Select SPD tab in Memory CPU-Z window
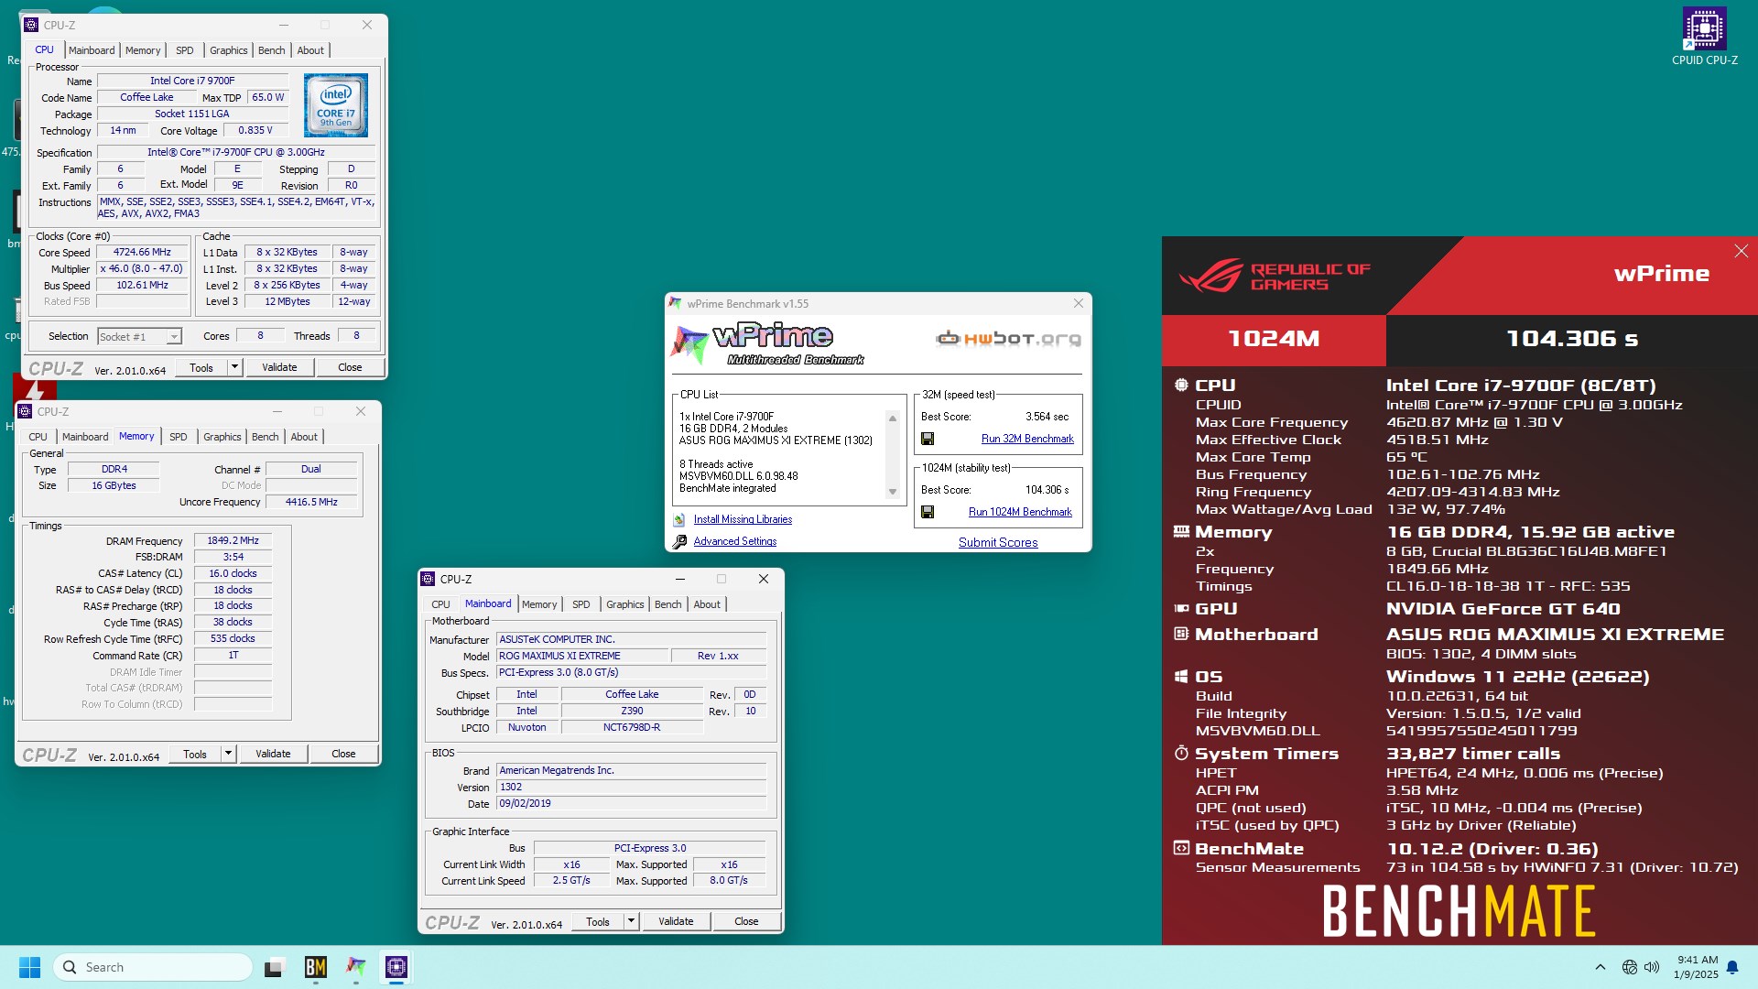Image resolution: width=1758 pixels, height=989 pixels. (x=179, y=437)
